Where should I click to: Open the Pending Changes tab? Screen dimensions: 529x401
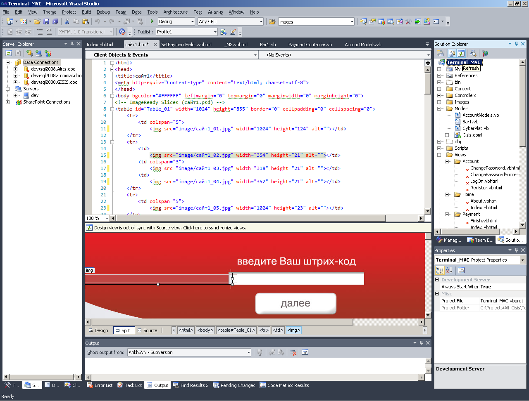(x=234, y=385)
